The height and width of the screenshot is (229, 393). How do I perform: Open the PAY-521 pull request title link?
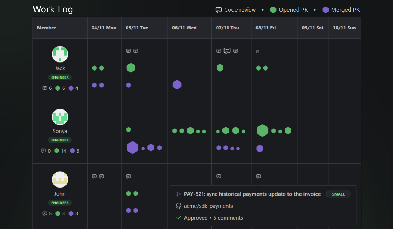tap(252, 194)
